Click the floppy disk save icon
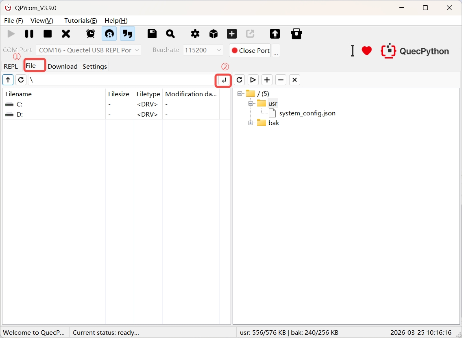 click(x=152, y=34)
